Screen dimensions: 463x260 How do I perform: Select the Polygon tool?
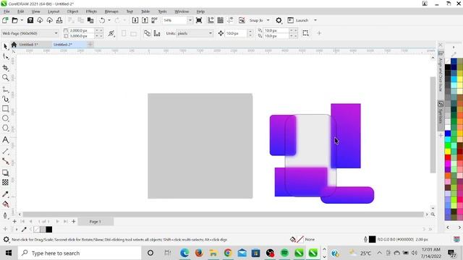(5, 128)
